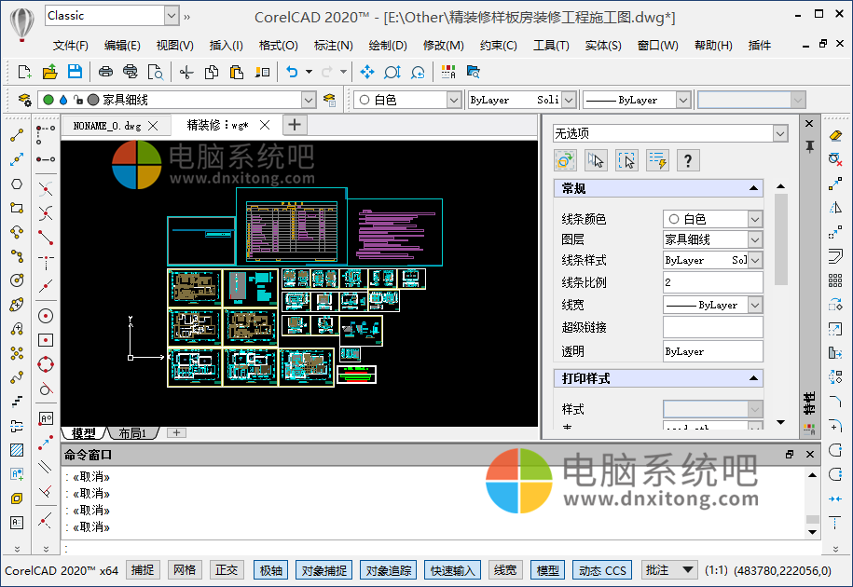
Task: Open the Layers Manager icon
Action: [24, 100]
